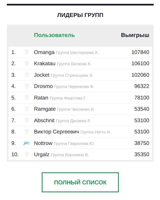This screenshot has height=200, width=160.
Task: Click the team badge next to Jocket
Action: coord(27,75)
